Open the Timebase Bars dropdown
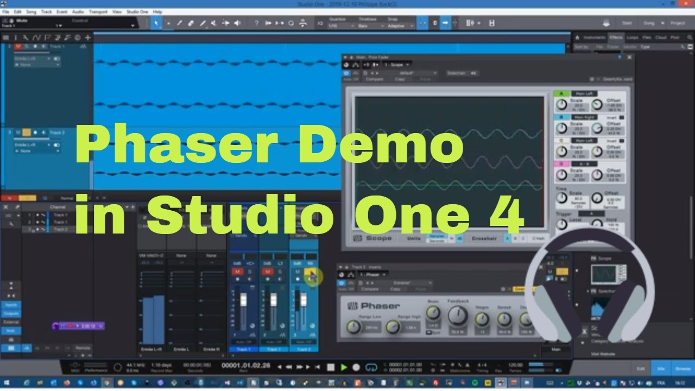 (x=370, y=26)
